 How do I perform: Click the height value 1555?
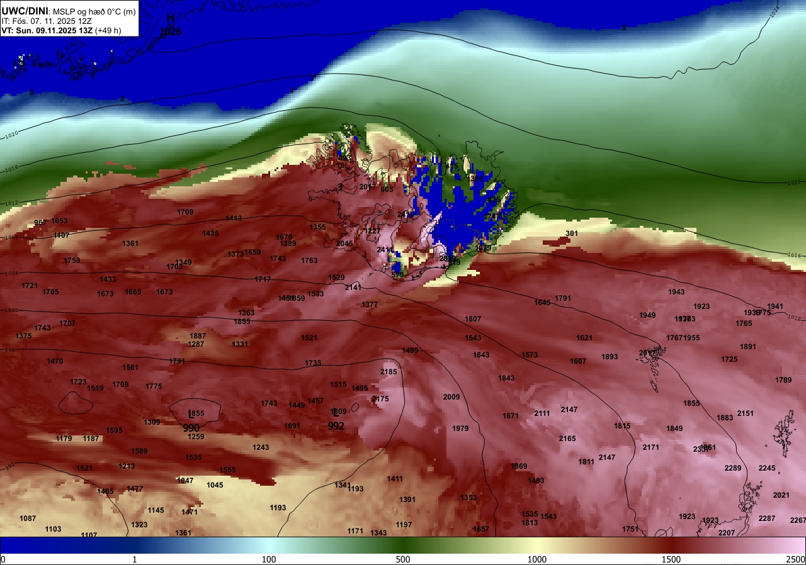pyautogui.click(x=227, y=470)
